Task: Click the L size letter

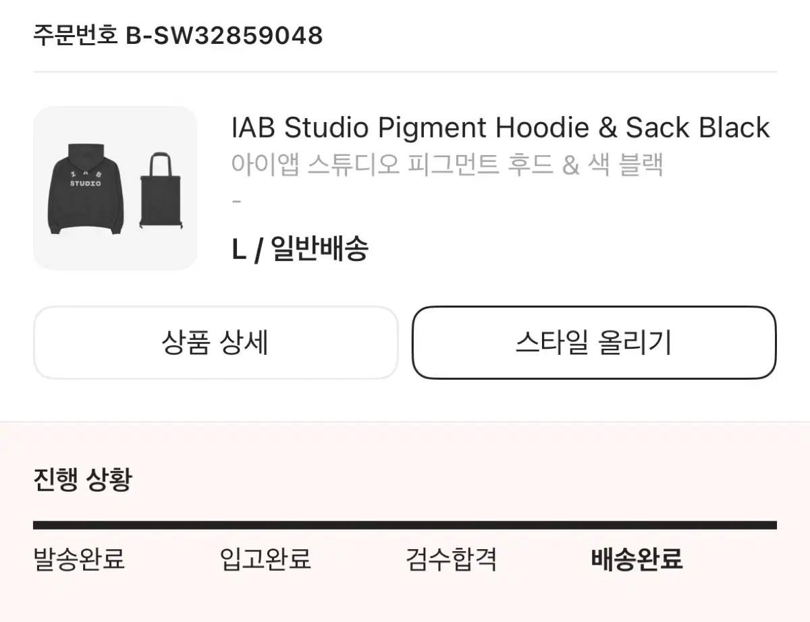Action: coord(238,250)
